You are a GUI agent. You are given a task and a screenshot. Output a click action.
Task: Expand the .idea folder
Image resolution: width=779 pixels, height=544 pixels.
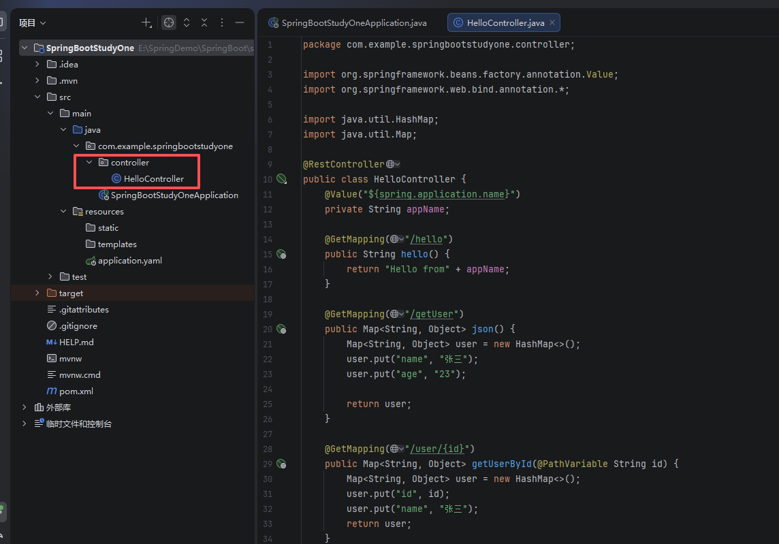coord(37,64)
